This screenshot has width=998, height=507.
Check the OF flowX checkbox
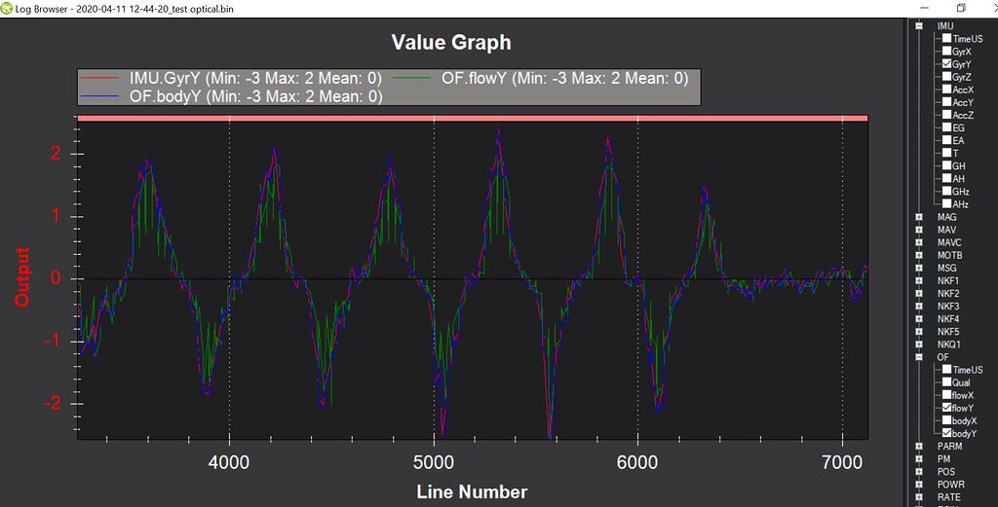click(946, 395)
